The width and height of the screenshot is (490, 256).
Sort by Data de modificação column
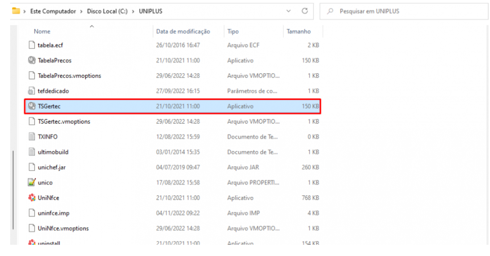click(183, 32)
